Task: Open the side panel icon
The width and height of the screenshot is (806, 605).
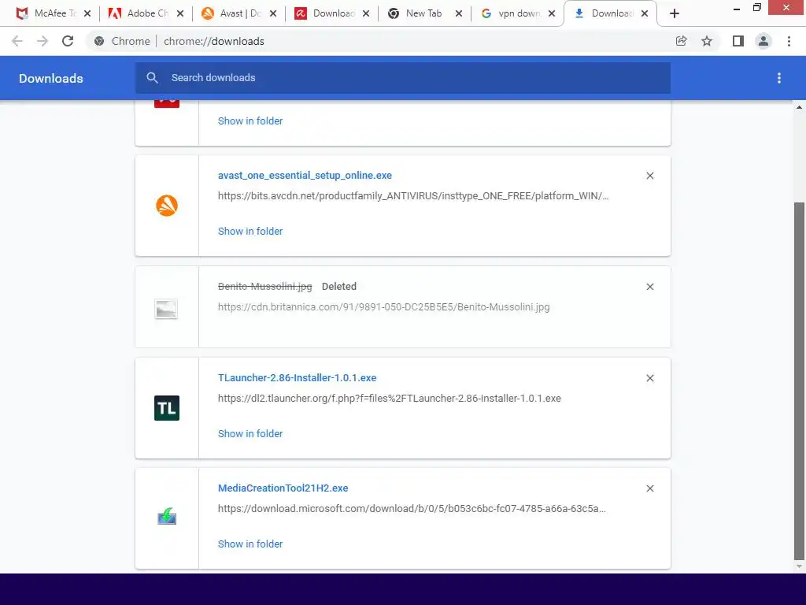Action: [738, 41]
